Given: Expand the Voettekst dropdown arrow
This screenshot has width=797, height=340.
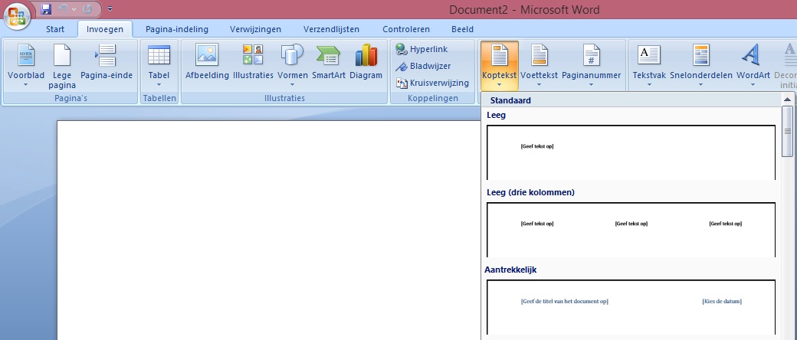Looking at the screenshot, I should coord(540,85).
